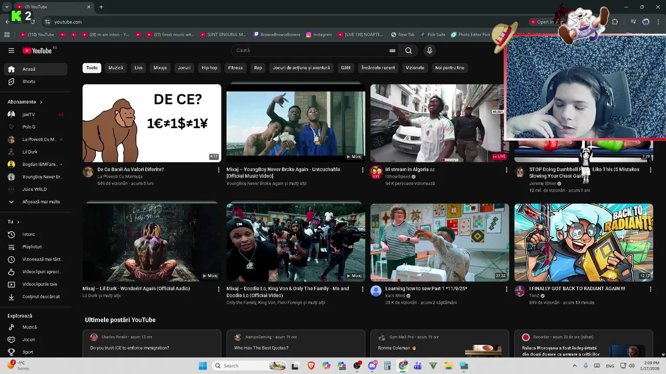
Task: Open the browser extensions puzzle icon
Action: [x=615, y=22]
